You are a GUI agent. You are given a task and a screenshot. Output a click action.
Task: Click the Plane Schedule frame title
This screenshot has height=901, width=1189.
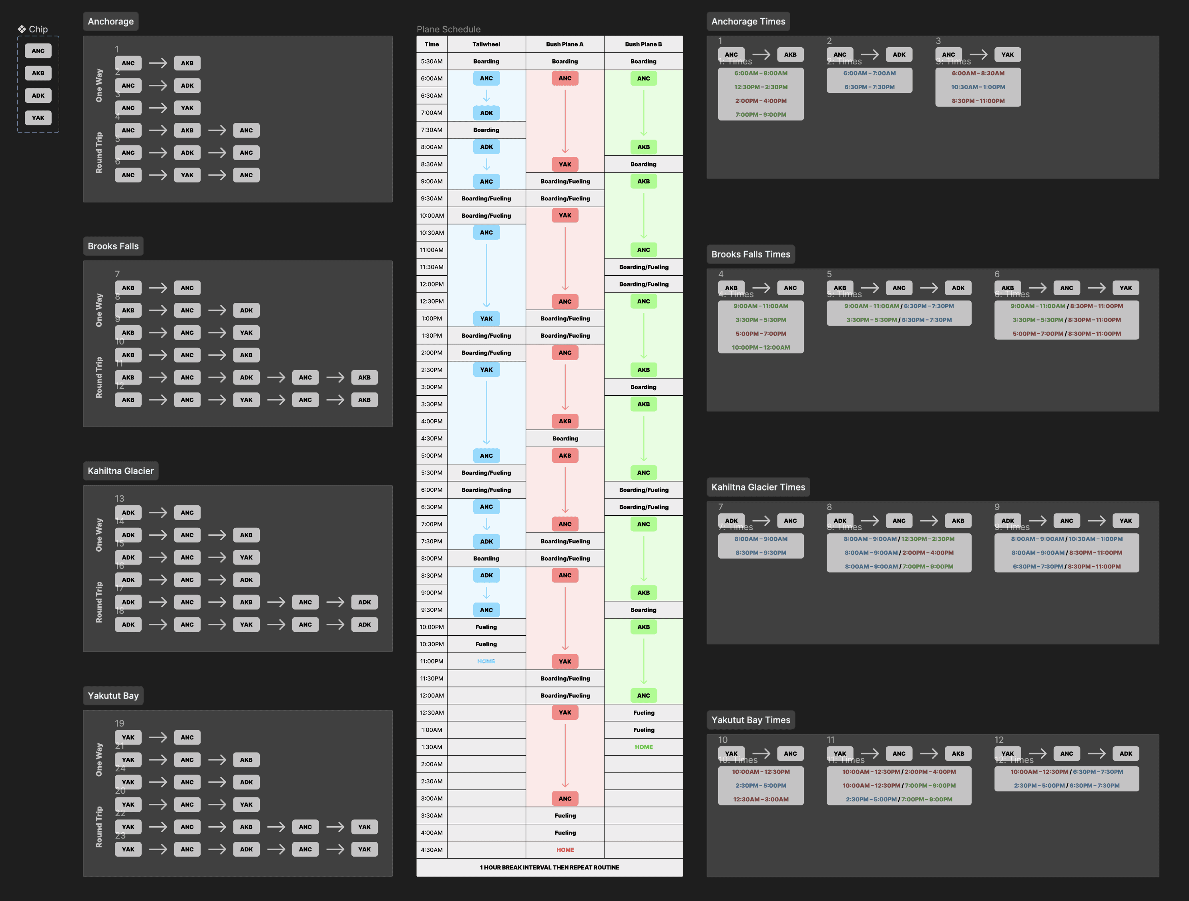(449, 30)
